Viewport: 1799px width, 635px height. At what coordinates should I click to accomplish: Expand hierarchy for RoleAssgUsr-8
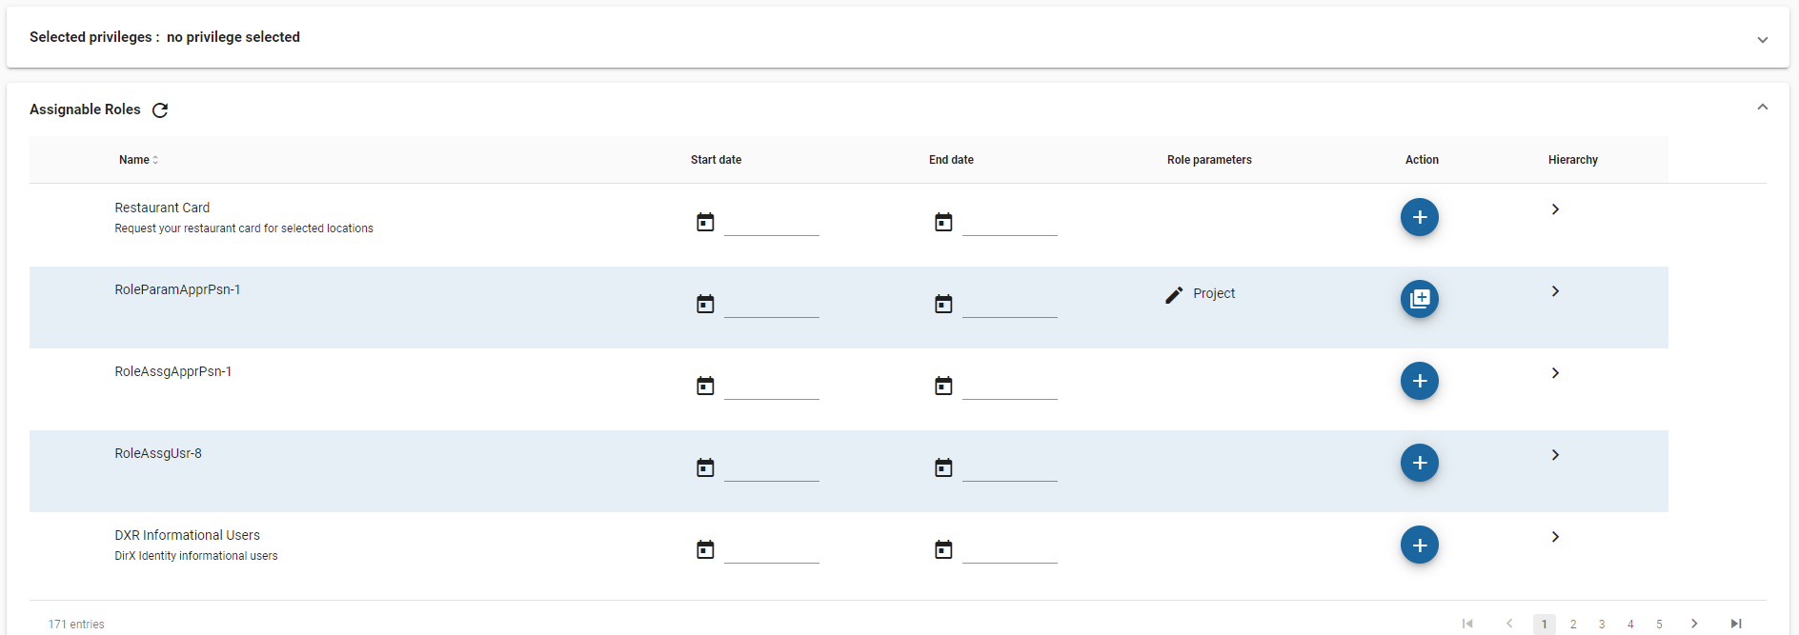[x=1555, y=455]
